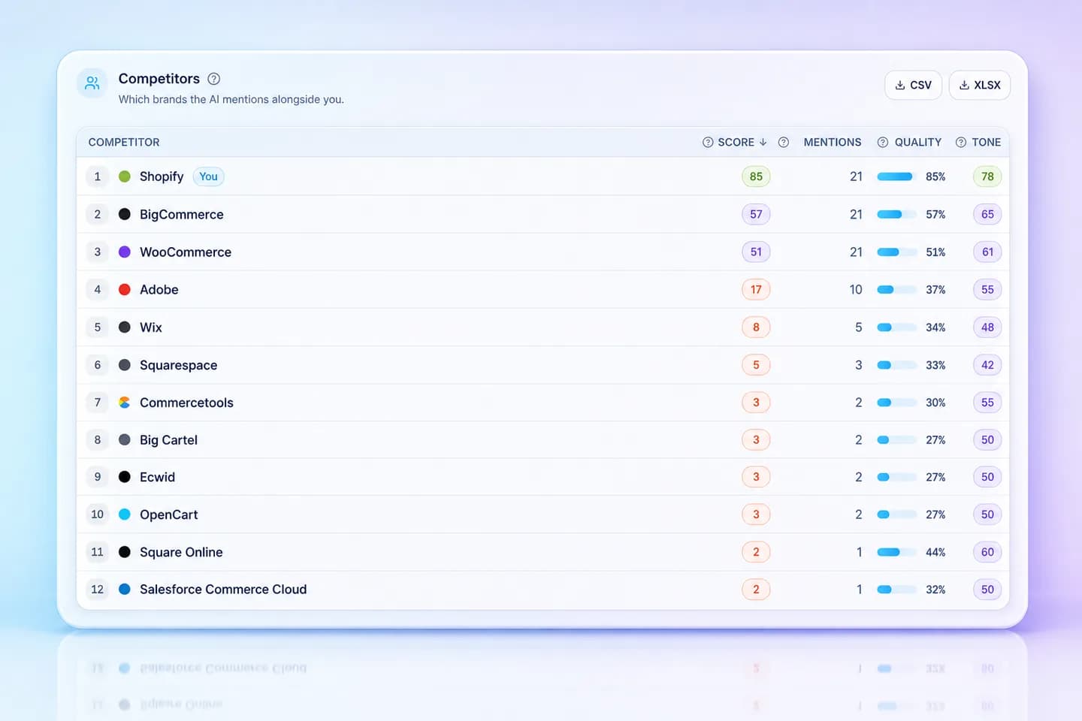Click the Shopify green brand dot
The width and height of the screenshot is (1082, 721).
pyautogui.click(x=125, y=176)
